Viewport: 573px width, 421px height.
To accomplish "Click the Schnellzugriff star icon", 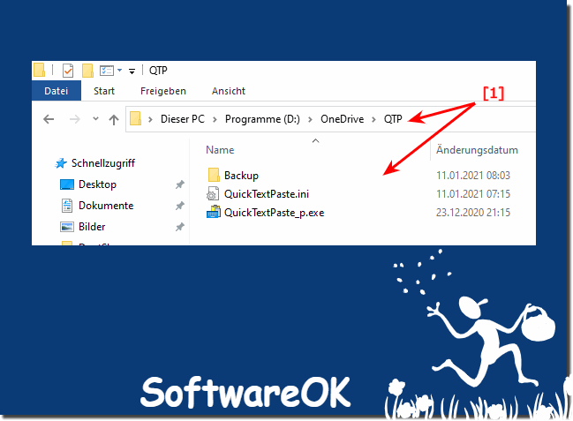I will point(61,163).
